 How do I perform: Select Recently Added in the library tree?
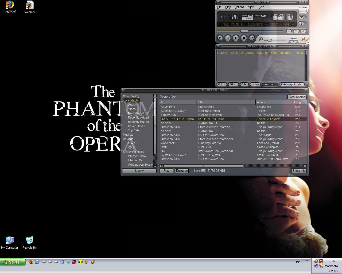click(x=138, y=117)
